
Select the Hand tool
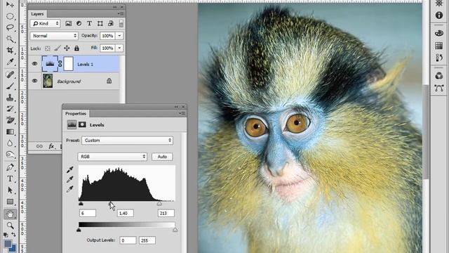(10, 214)
